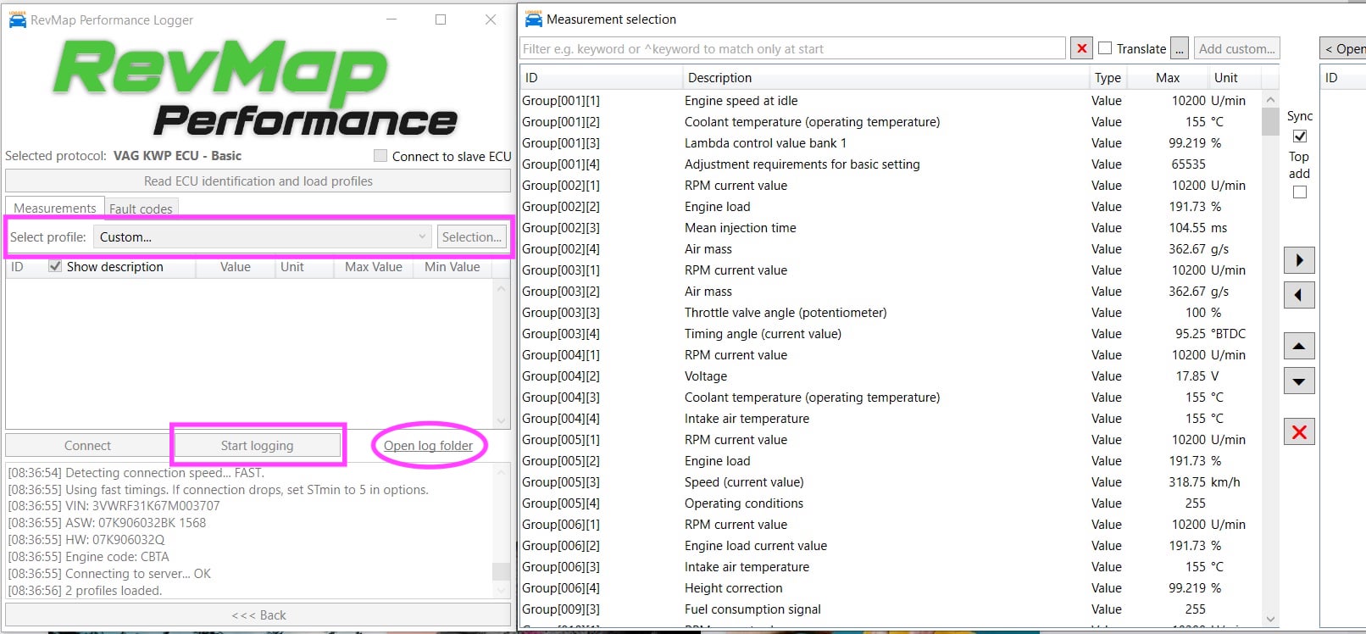Screen dimensions: 1366x634
Task: Focus the measurement filter keyword field
Action: (792, 48)
